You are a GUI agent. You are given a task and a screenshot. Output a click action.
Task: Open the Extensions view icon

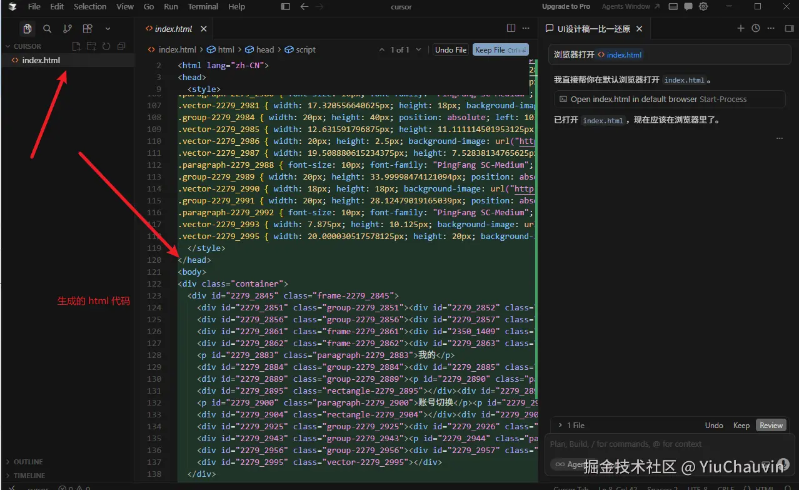pos(88,29)
